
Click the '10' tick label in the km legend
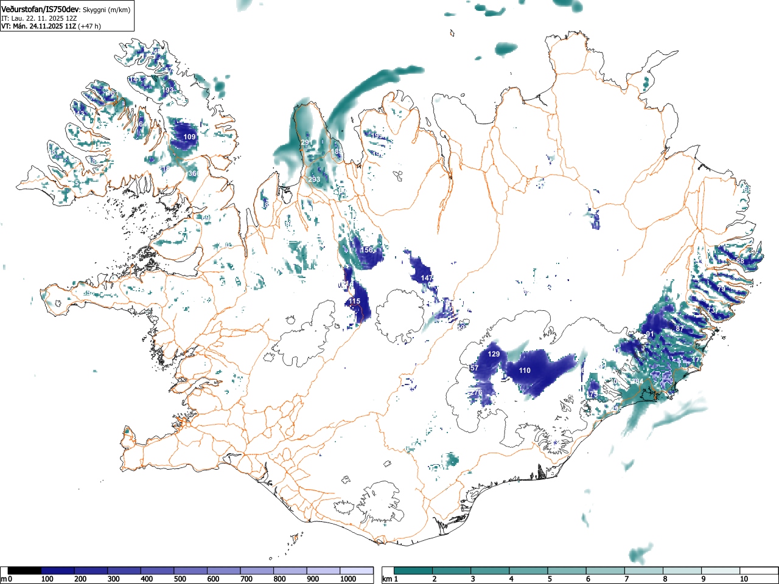coord(744,579)
